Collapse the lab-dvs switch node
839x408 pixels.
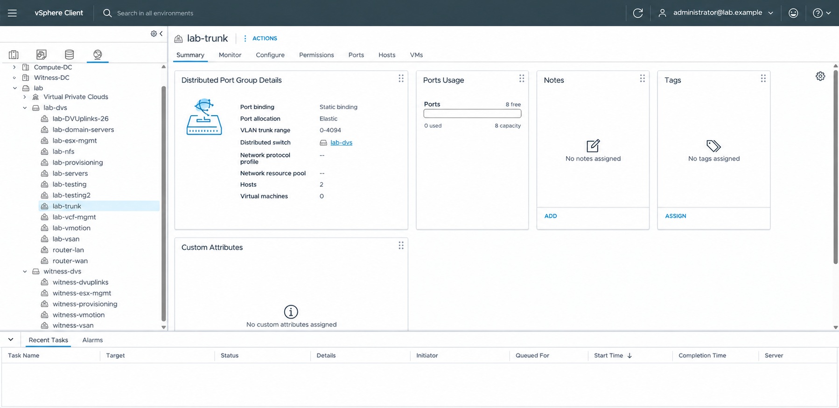(25, 108)
